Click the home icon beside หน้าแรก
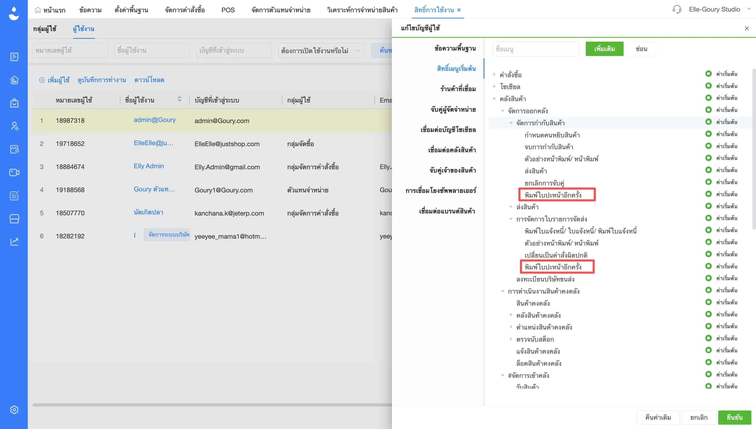756x429 pixels. pos(38,10)
